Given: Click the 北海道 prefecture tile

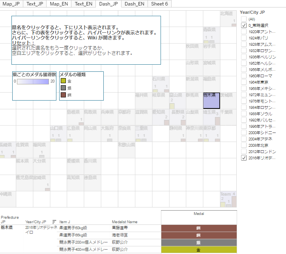Looking at the screenshot, I should pyautogui.click(x=228, y=19).
